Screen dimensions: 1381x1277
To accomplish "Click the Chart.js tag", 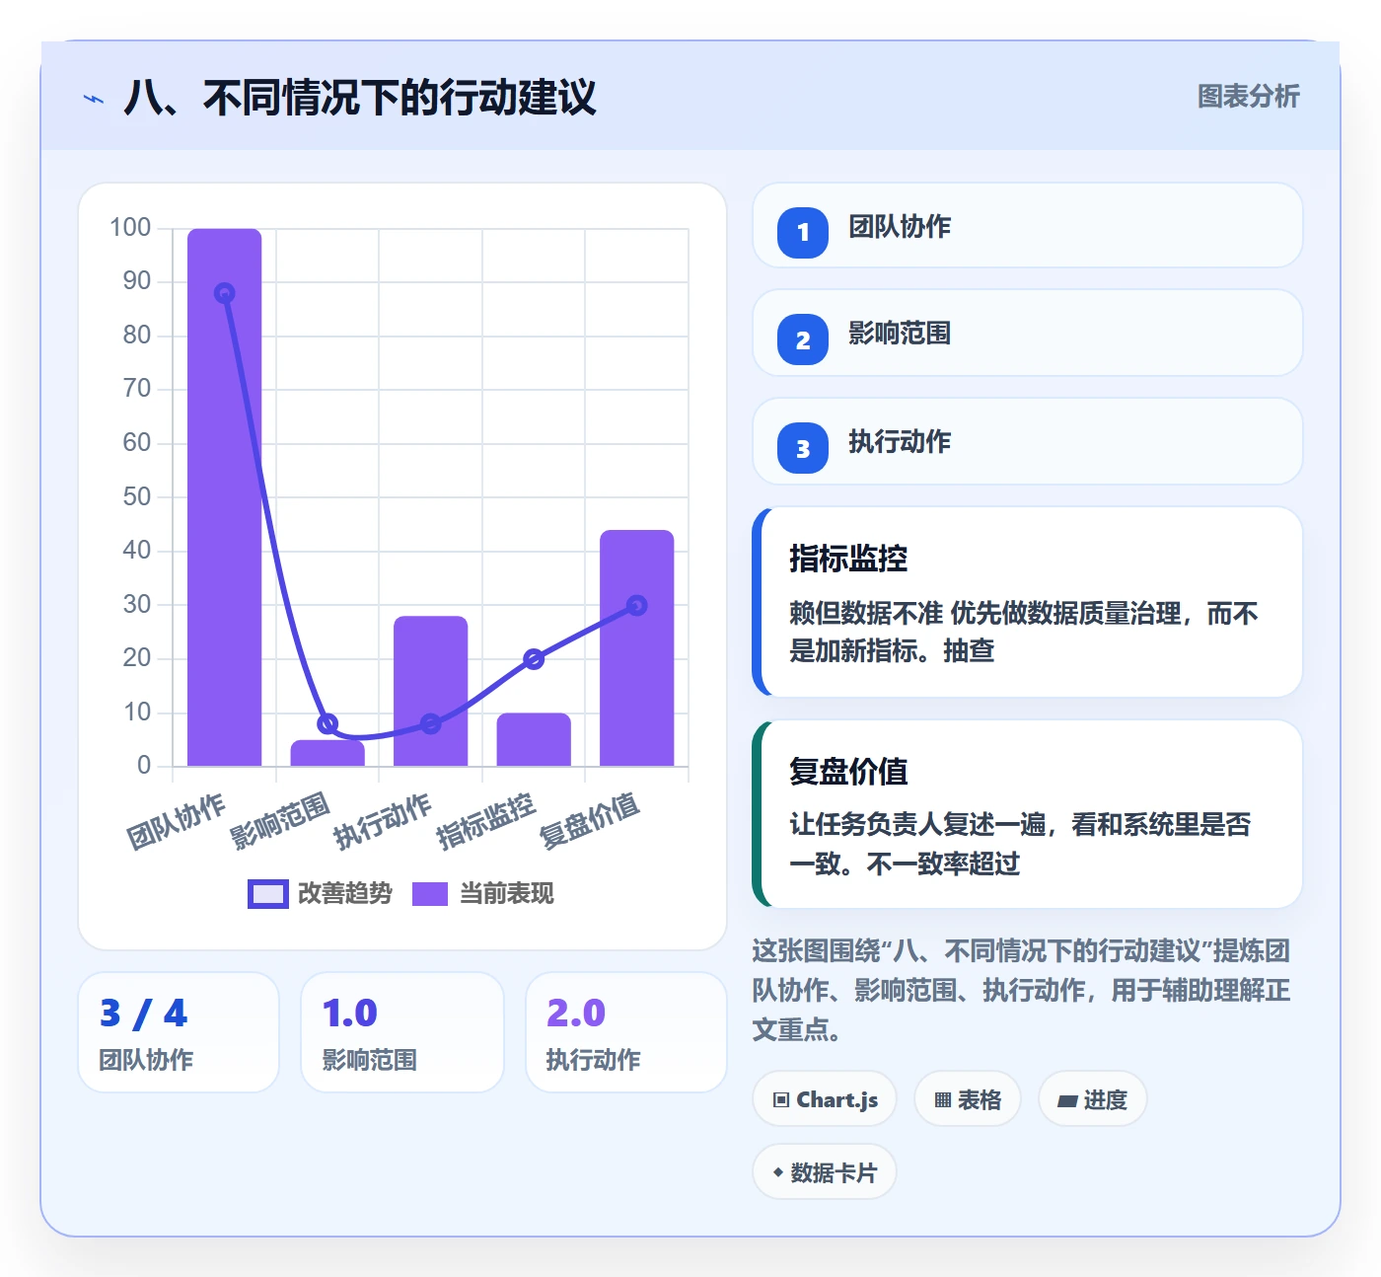I will pyautogui.click(x=825, y=1099).
